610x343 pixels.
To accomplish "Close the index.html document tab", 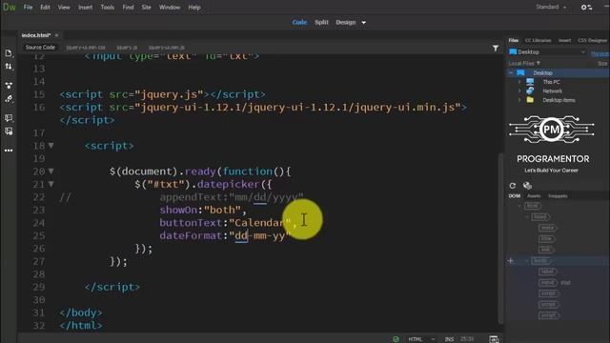I will [x=57, y=35].
